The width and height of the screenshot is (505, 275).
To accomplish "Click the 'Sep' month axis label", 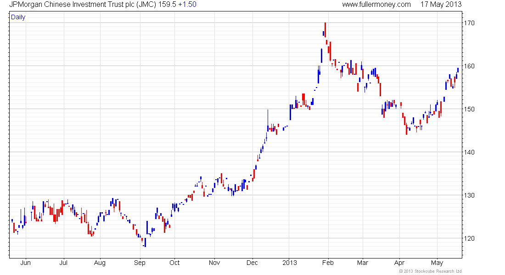I will point(140,263).
